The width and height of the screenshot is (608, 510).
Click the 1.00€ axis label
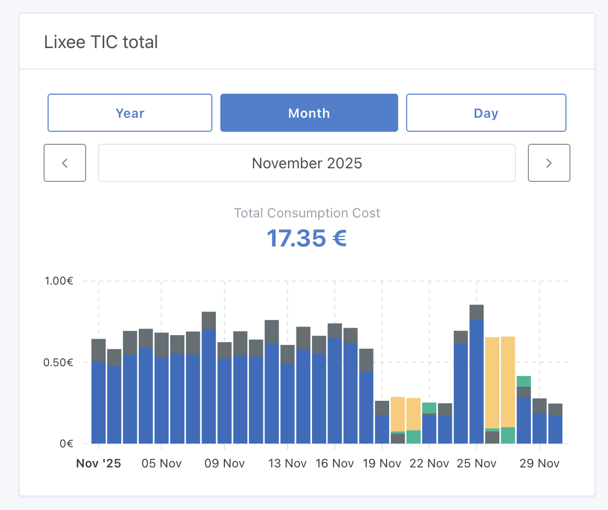tap(59, 281)
